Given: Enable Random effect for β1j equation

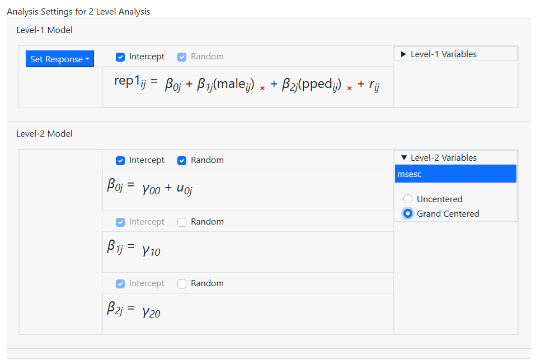Looking at the screenshot, I should (x=182, y=222).
